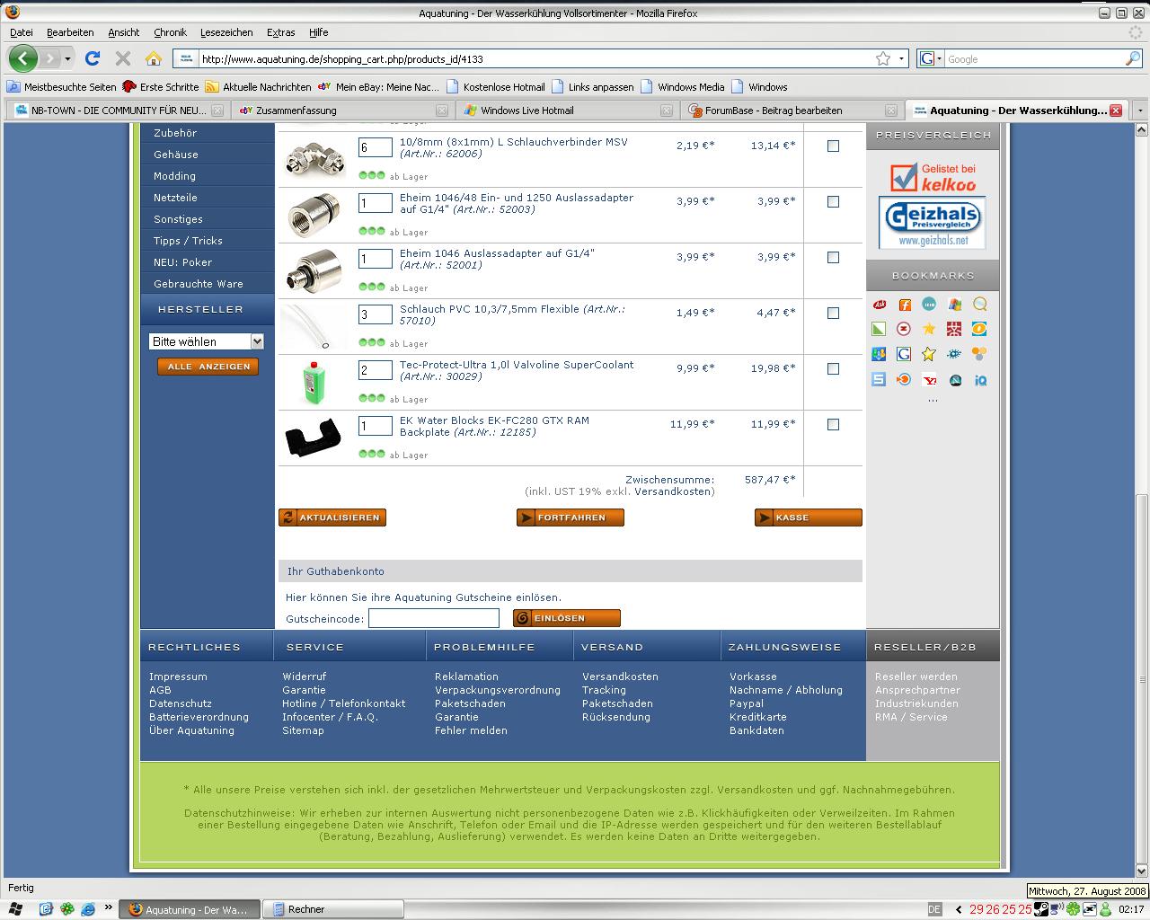Open the Extras menu
Image resolution: width=1150 pixels, height=920 pixels.
[280, 32]
